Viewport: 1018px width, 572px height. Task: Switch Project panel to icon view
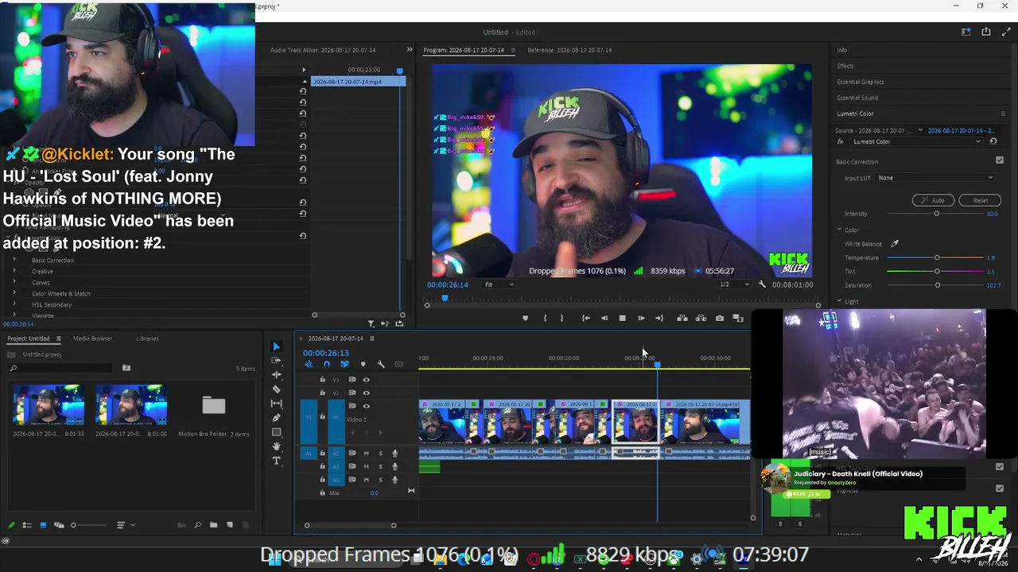coord(43,525)
